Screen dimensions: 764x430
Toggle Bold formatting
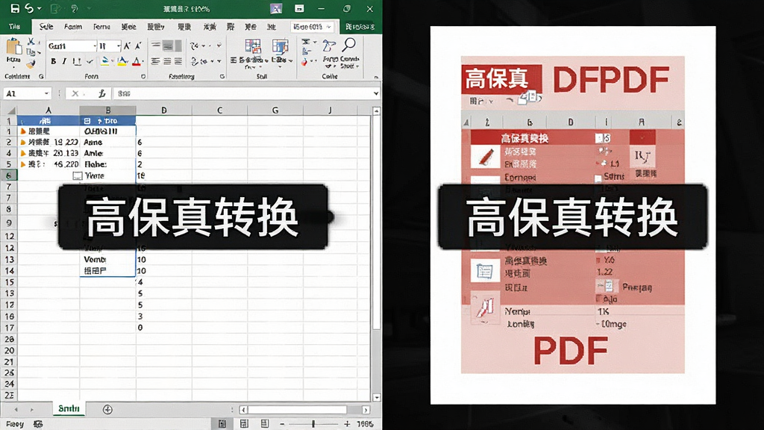pos(53,61)
